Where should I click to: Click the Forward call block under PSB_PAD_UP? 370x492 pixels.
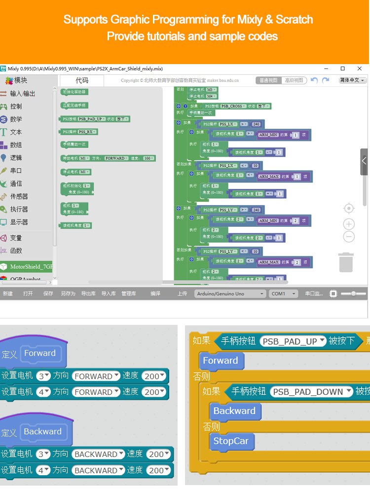pos(222,361)
